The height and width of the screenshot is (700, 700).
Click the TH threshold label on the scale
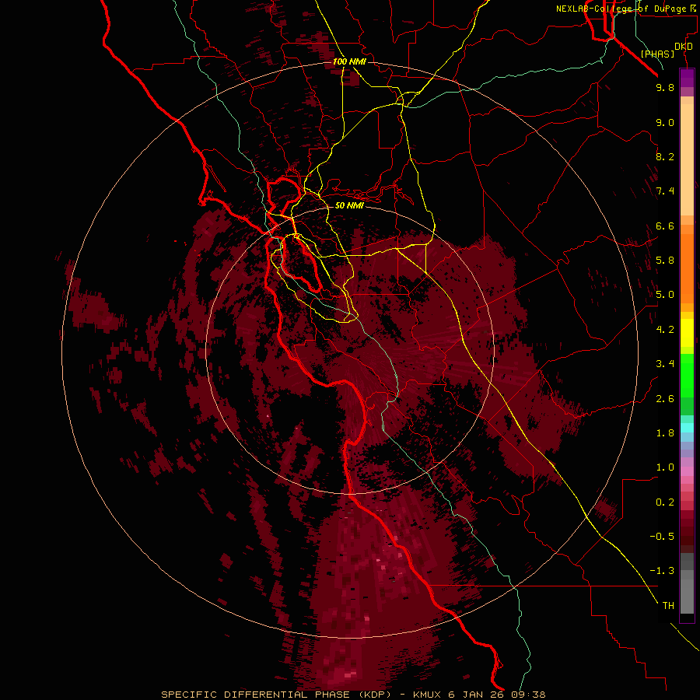[x=668, y=606]
